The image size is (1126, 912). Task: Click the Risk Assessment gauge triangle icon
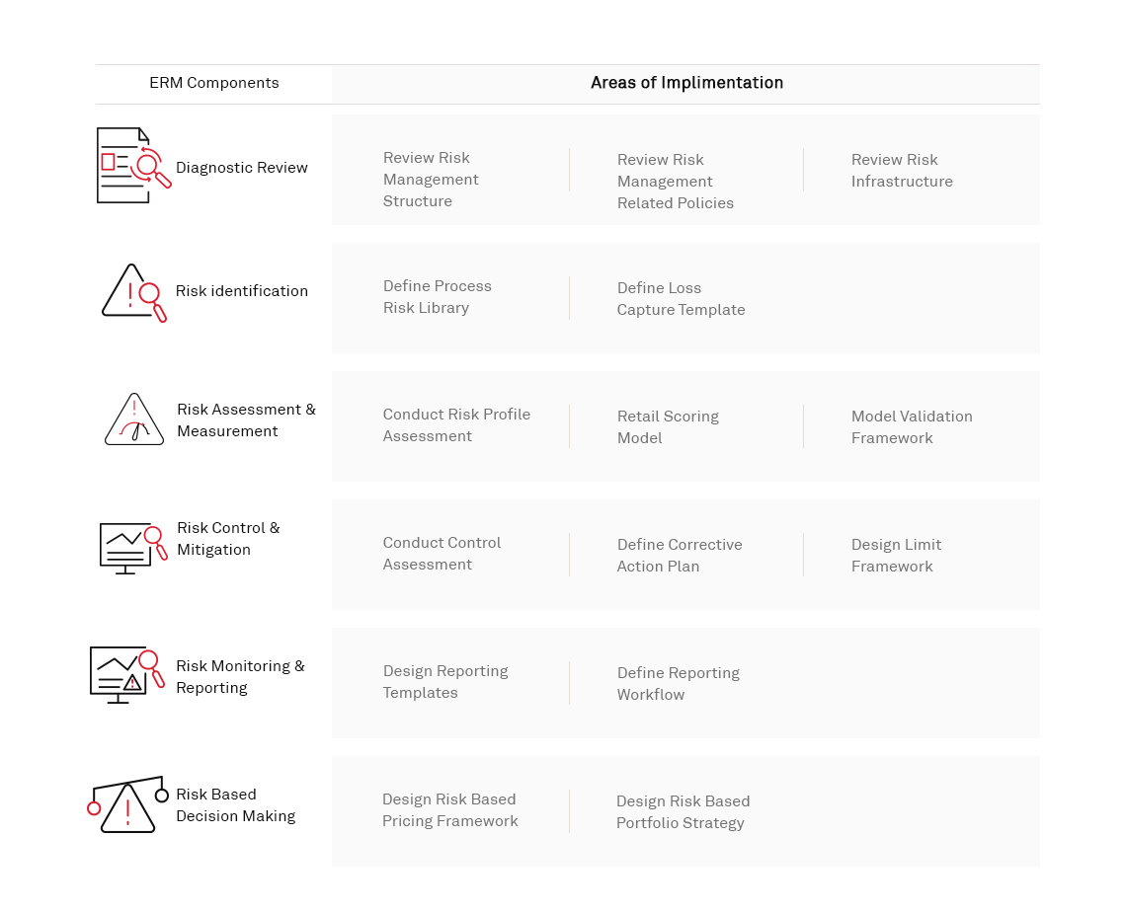(x=134, y=419)
